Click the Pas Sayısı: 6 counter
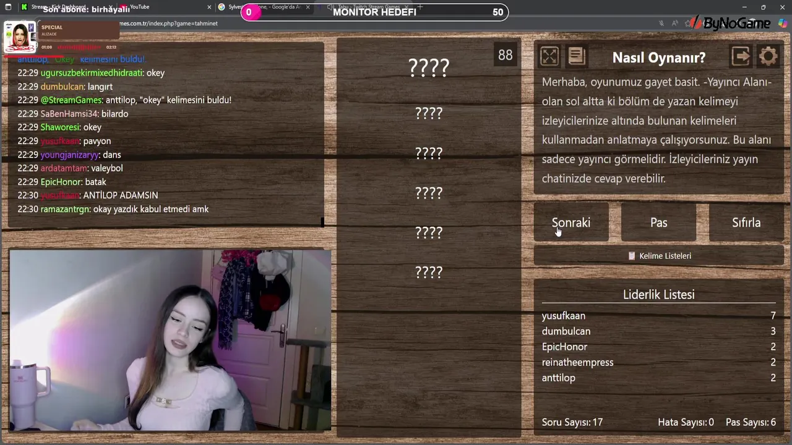Image resolution: width=792 pixels, height=445 pixels. pos(751,422)
